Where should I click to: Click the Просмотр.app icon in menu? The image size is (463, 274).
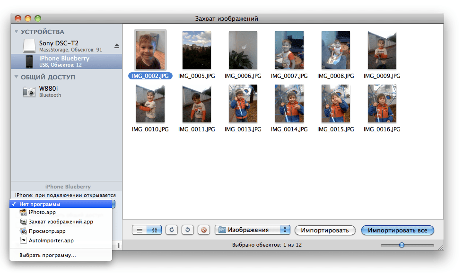tap(23, 231)
